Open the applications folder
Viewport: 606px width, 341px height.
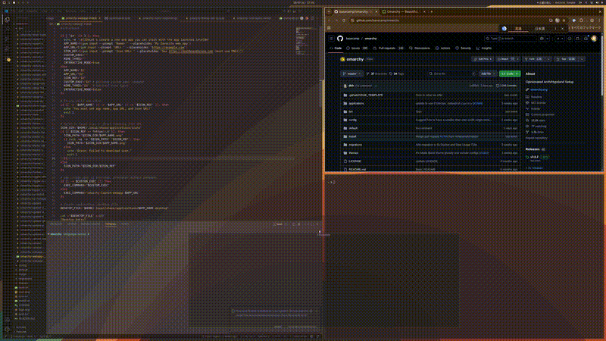click(356, 104)
